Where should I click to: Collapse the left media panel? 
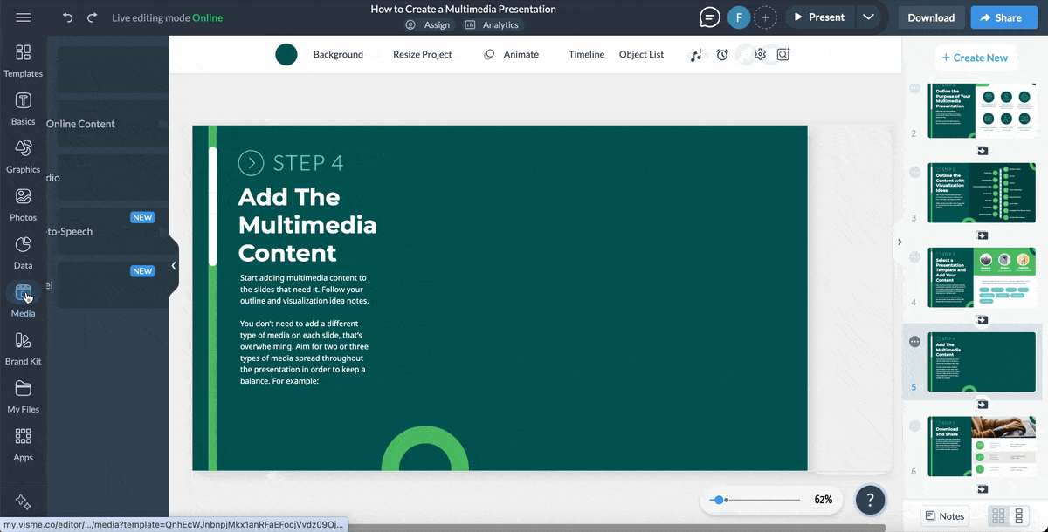[174, 265]
